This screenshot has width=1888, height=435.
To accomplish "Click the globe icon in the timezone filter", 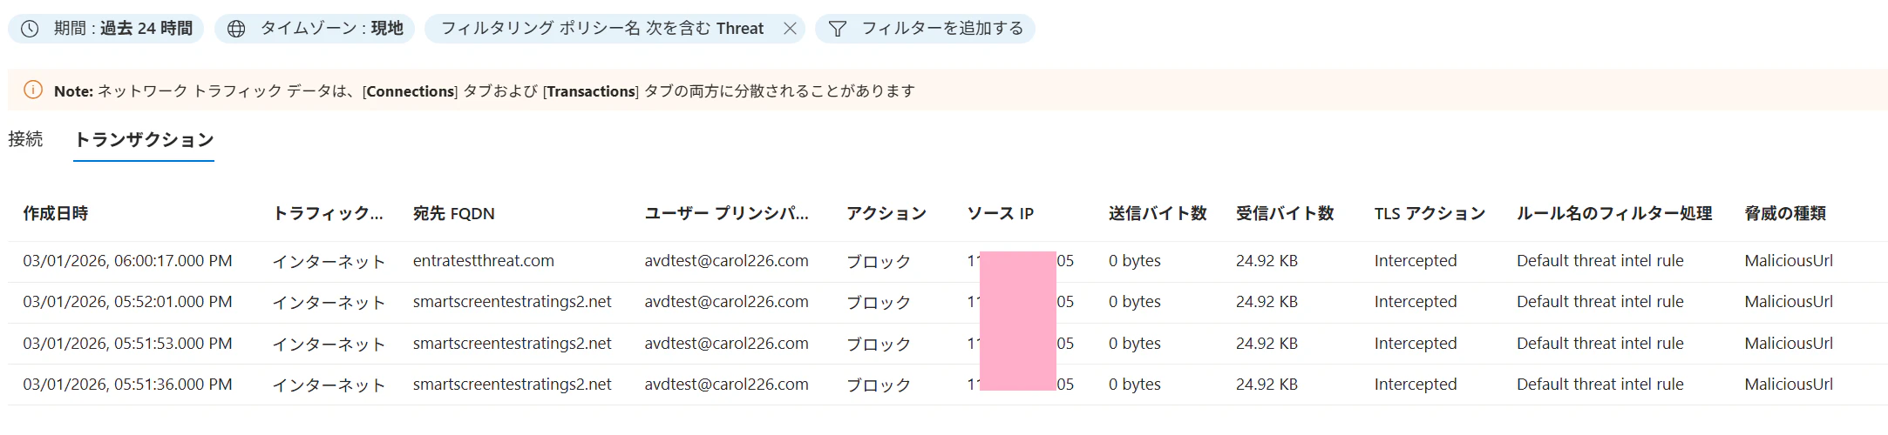I will click(236, 29).
